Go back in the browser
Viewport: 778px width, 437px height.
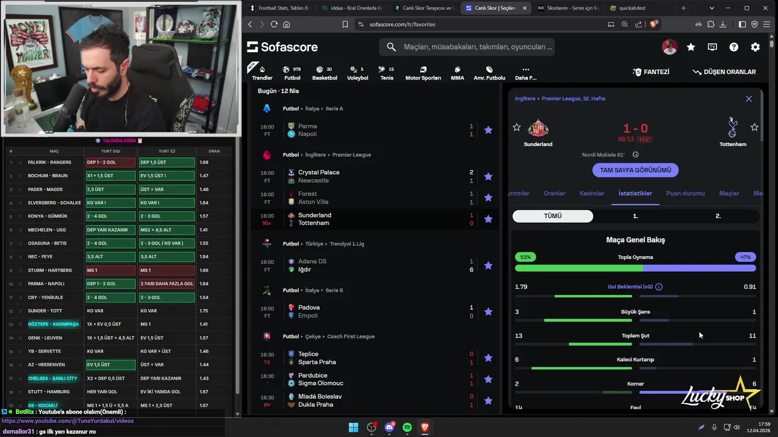[x=250, y=24]
